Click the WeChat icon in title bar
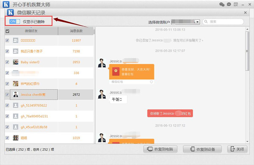The height and width of the screenshot is (165, 254). click(222, 4)
